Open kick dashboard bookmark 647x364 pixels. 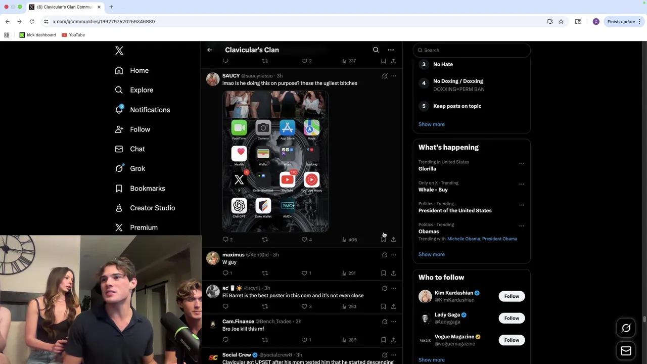(x=38, y=35)
